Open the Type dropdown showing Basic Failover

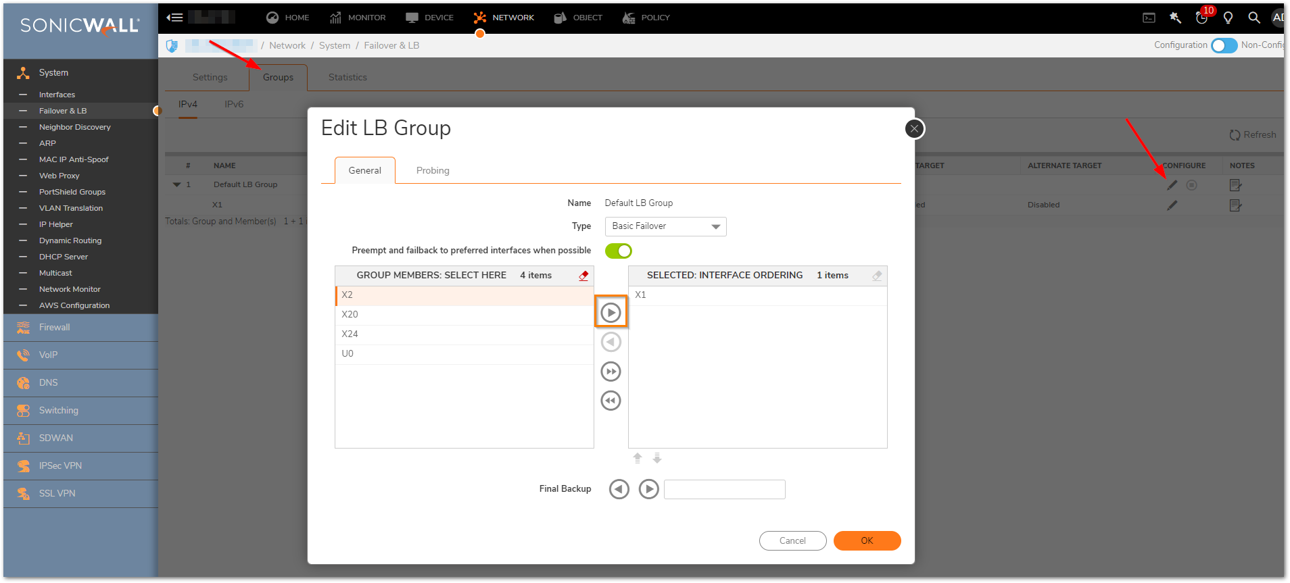[665, 226]
